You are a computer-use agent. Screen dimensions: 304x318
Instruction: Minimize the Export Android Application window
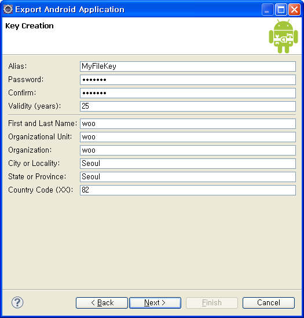point(268,9)
